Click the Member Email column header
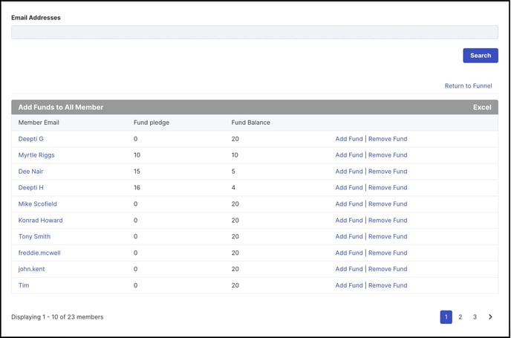The width and height of the screenshot is (511, 338). coord(39,123)
